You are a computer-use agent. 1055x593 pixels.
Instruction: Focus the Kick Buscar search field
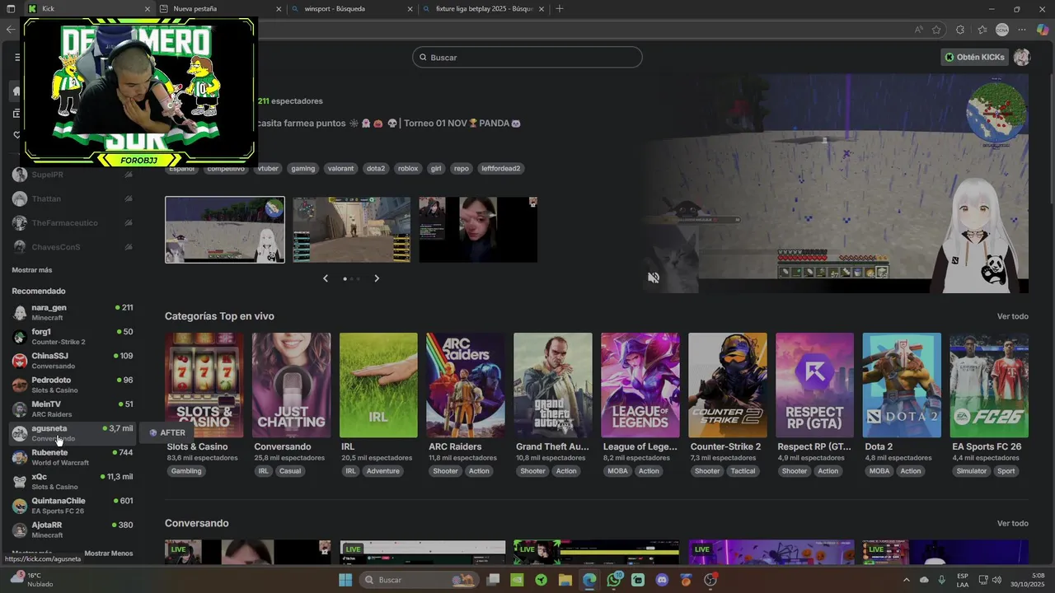click(527, 58)
